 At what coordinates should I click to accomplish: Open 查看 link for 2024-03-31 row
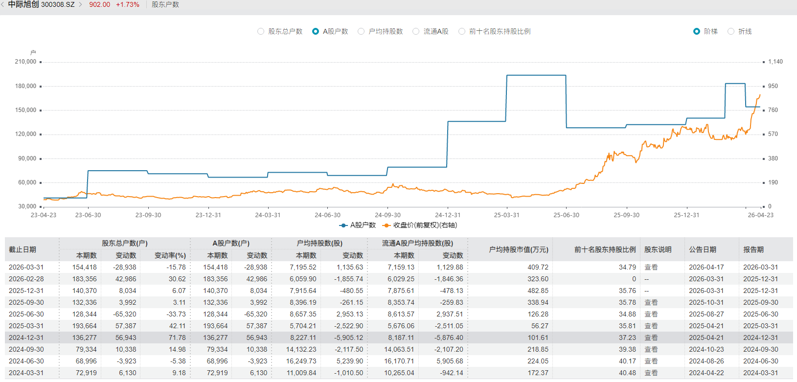point(651,373)
